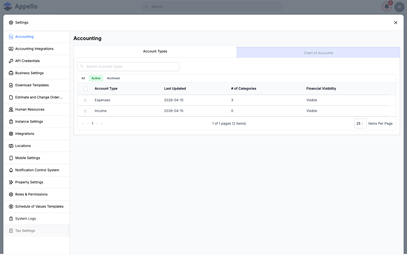Click the top Search bar
The width and height of the screenshot is (407, 259).
coord(212,7)
